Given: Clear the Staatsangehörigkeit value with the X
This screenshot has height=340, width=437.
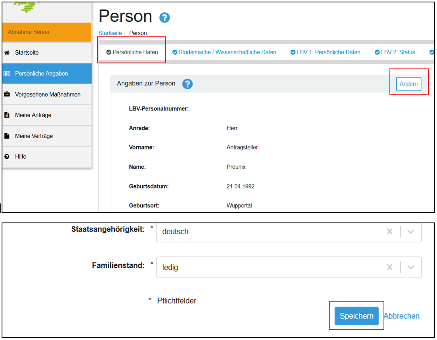Looking at the screenshot, I should pos(389,232).
